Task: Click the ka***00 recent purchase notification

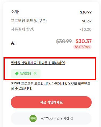Action: 51,118
